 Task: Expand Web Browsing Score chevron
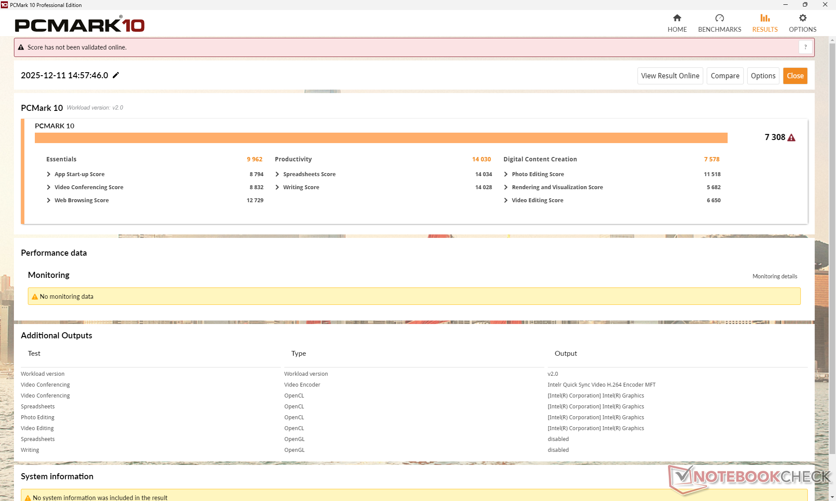click(x=48, y=200)
